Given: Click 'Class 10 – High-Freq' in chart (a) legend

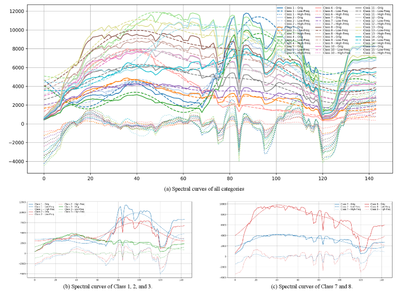Looking at the screenshot, I should click(337, 53).
